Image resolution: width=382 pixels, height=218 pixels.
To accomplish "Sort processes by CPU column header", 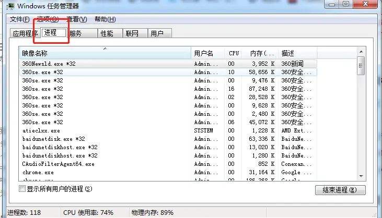I will tap(234, 53).
